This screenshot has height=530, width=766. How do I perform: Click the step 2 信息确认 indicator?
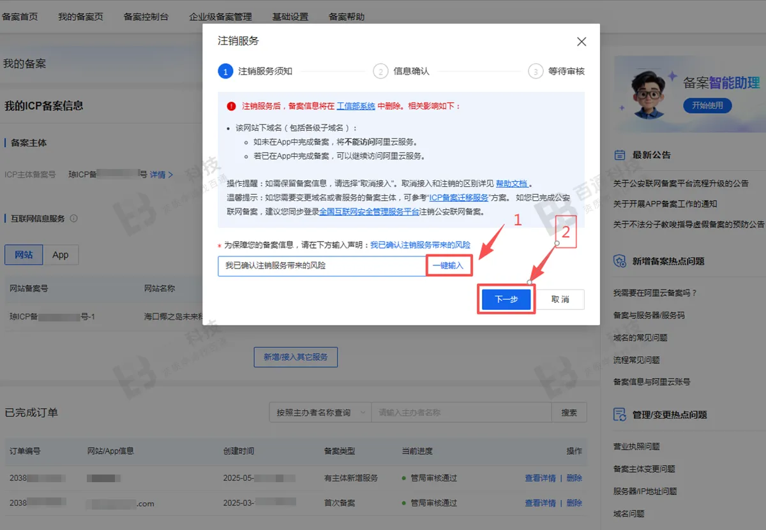click(380, 71)
